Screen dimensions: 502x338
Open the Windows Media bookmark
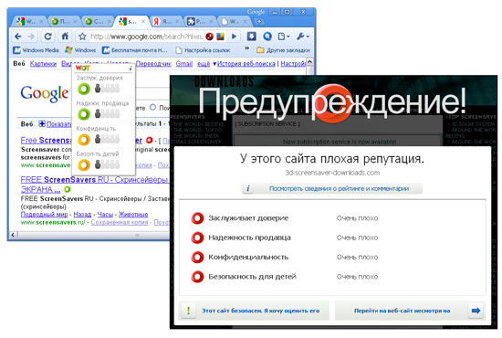pos(36,50)
